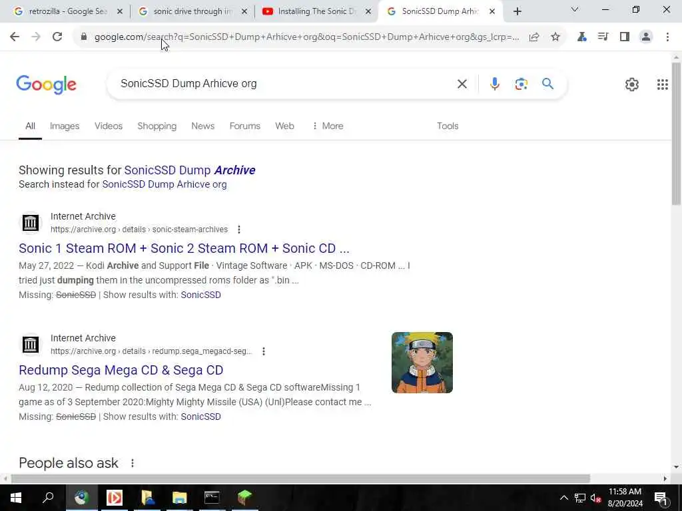This screenshot has height=511, width=682.
Task: Open the Naruto thumbnail image
Action: [422, 363]
